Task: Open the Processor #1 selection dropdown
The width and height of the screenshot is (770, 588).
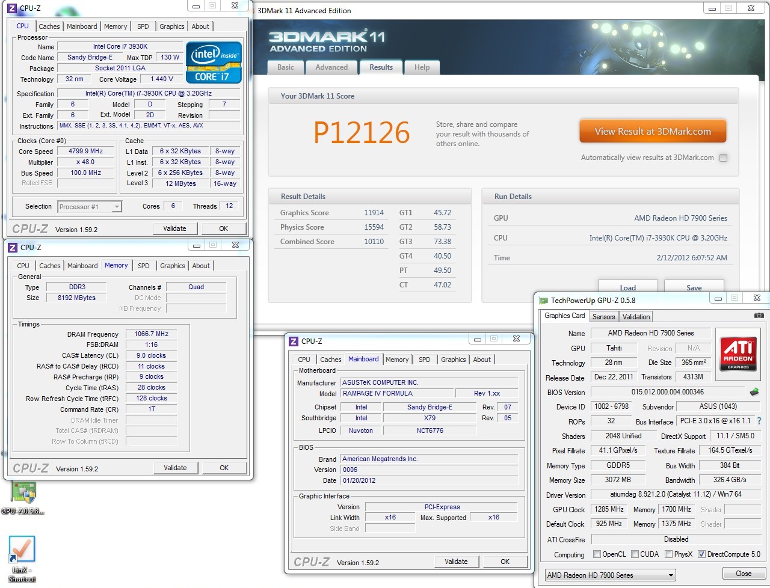Action: pos(90,207)
